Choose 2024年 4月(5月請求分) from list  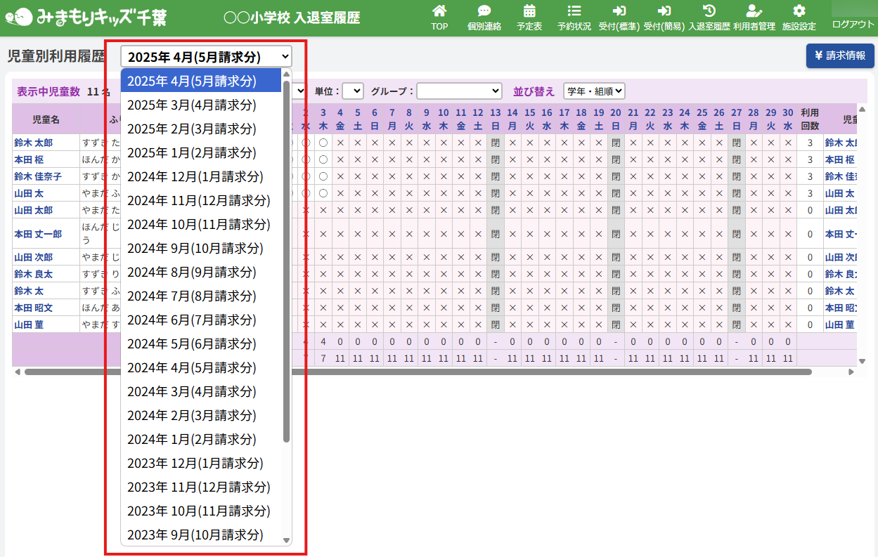tap(192, 367)
